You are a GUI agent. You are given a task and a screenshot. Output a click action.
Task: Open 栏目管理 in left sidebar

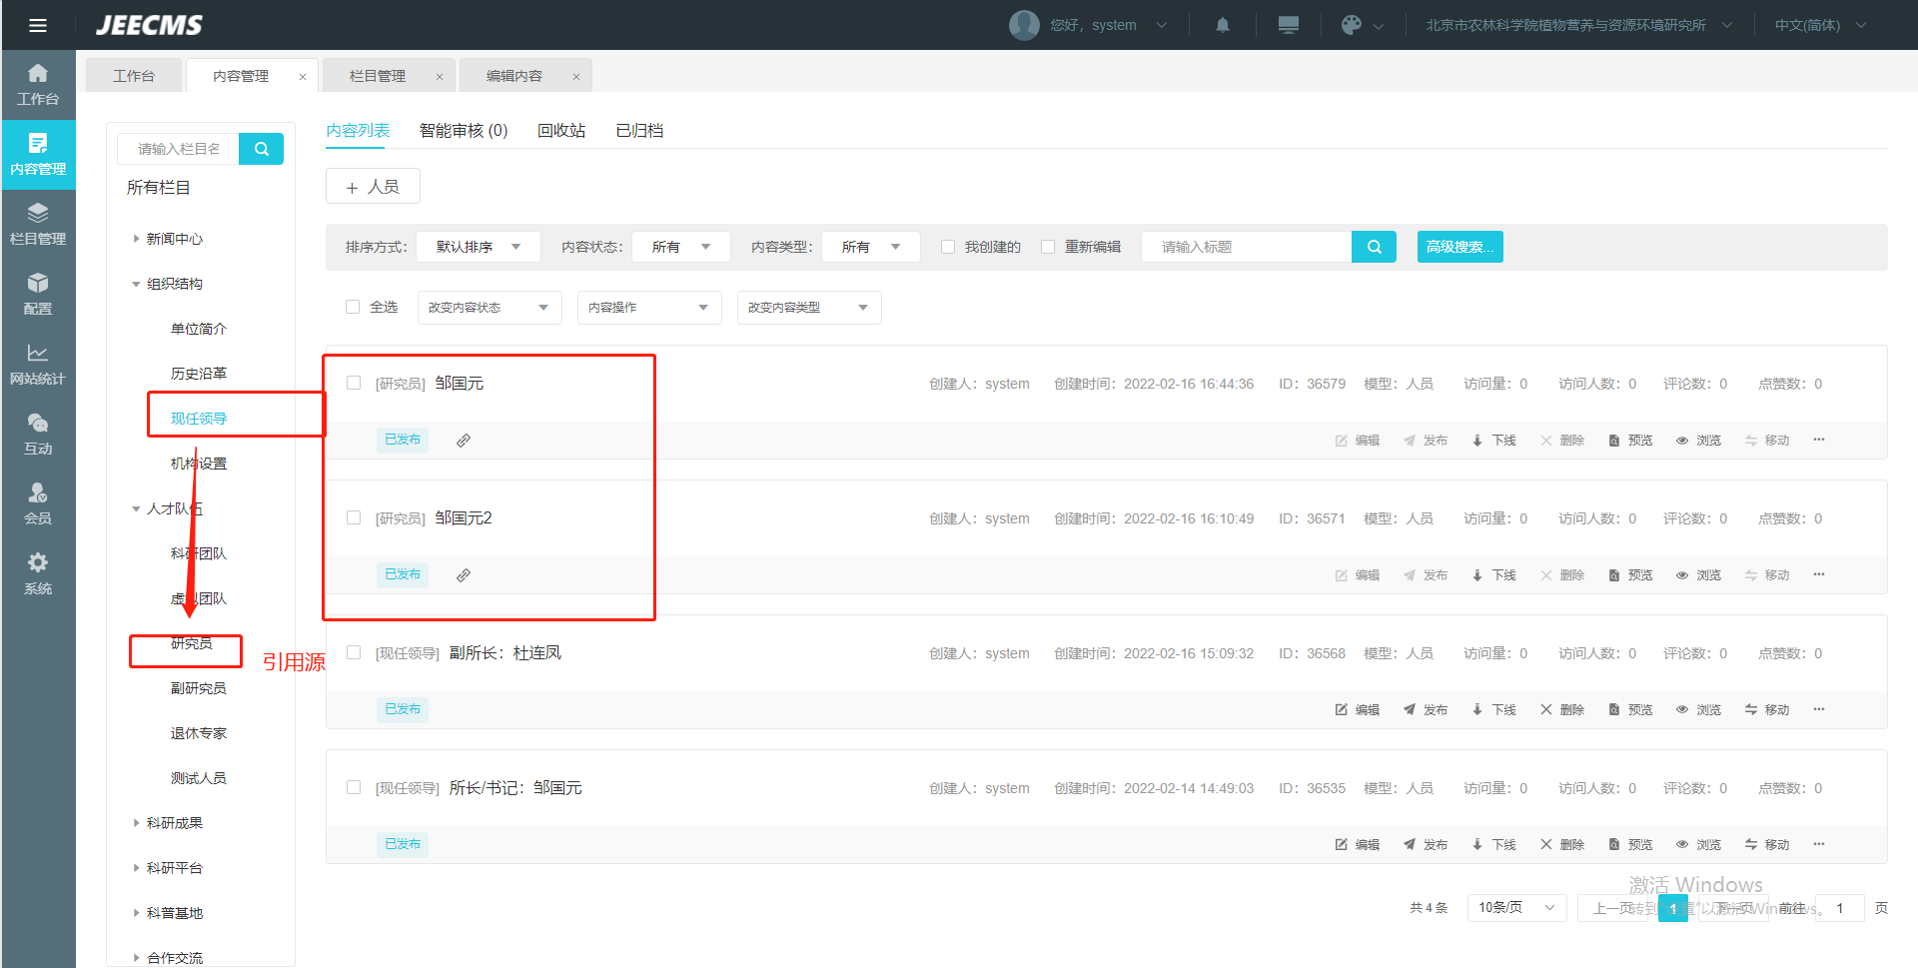point(38,224)
